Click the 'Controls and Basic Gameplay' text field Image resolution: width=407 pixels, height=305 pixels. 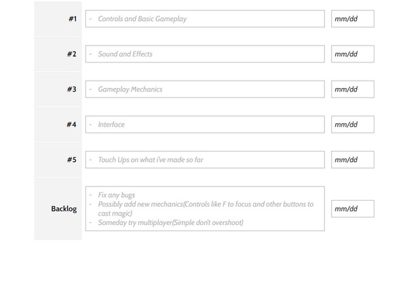pos(204,19)
